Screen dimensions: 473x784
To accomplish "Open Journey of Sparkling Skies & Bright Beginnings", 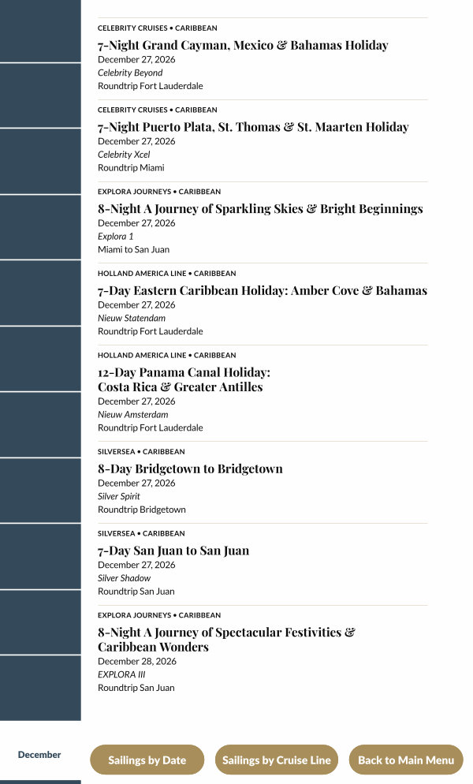I will (x=260, y=209).
